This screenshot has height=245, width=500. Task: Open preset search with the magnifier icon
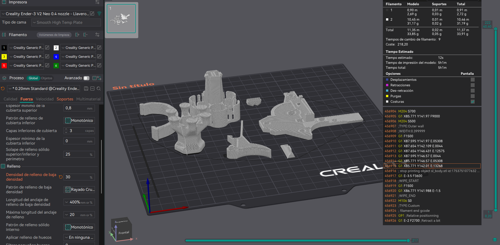pos(99,88)
